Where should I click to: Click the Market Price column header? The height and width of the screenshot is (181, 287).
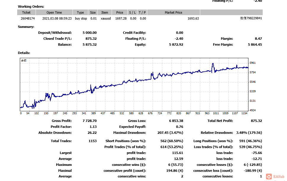click(174, 12)
